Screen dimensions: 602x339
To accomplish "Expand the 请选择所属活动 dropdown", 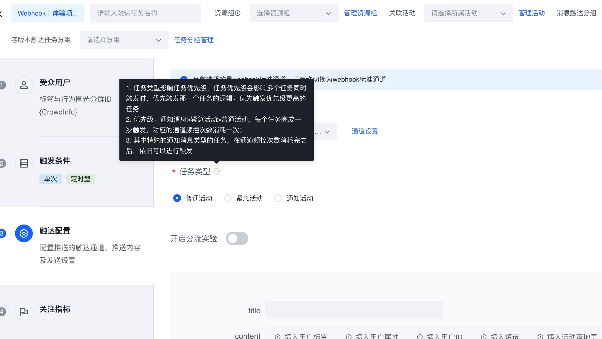I will pos(468,13).
